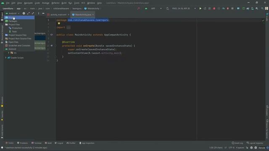
Task: Open the App Inspection tool window
Action: [87, 143]
